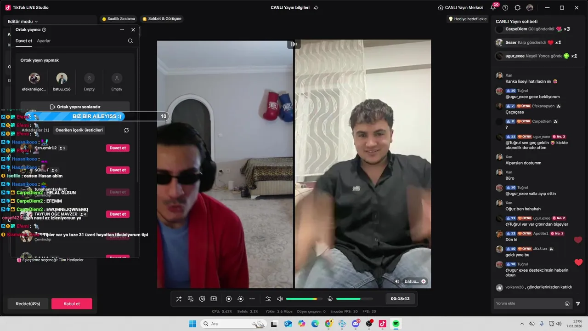The width and height of the screenshot is (588, 331).
Task: Refresh the suggested creators list
Action: 126,130
